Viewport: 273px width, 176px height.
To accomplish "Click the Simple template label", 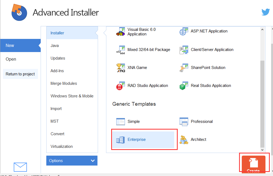I will tap(134, 122).
